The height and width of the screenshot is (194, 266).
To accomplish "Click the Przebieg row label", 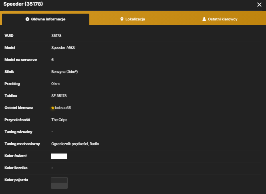I will [12, 84].
